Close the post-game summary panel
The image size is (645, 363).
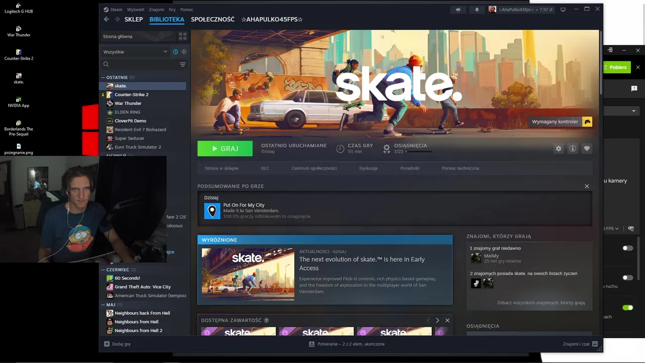pyautogui.click(x=587, y=186)
